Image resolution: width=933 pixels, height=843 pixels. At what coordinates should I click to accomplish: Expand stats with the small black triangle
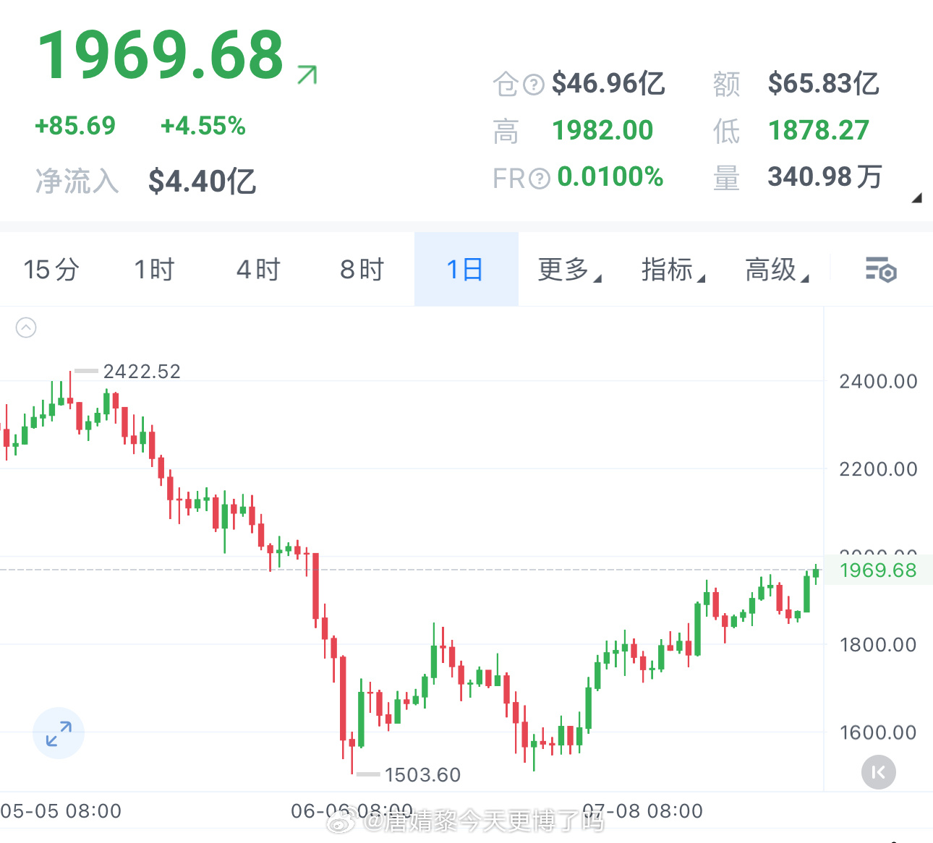pos(916,197)
